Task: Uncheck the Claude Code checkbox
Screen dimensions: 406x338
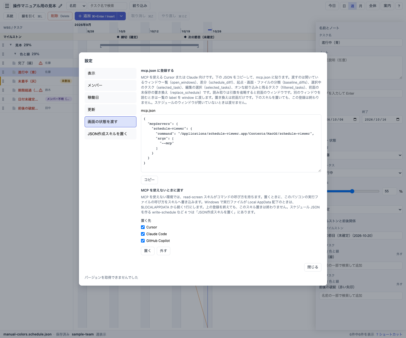Action: coord(143,234)
